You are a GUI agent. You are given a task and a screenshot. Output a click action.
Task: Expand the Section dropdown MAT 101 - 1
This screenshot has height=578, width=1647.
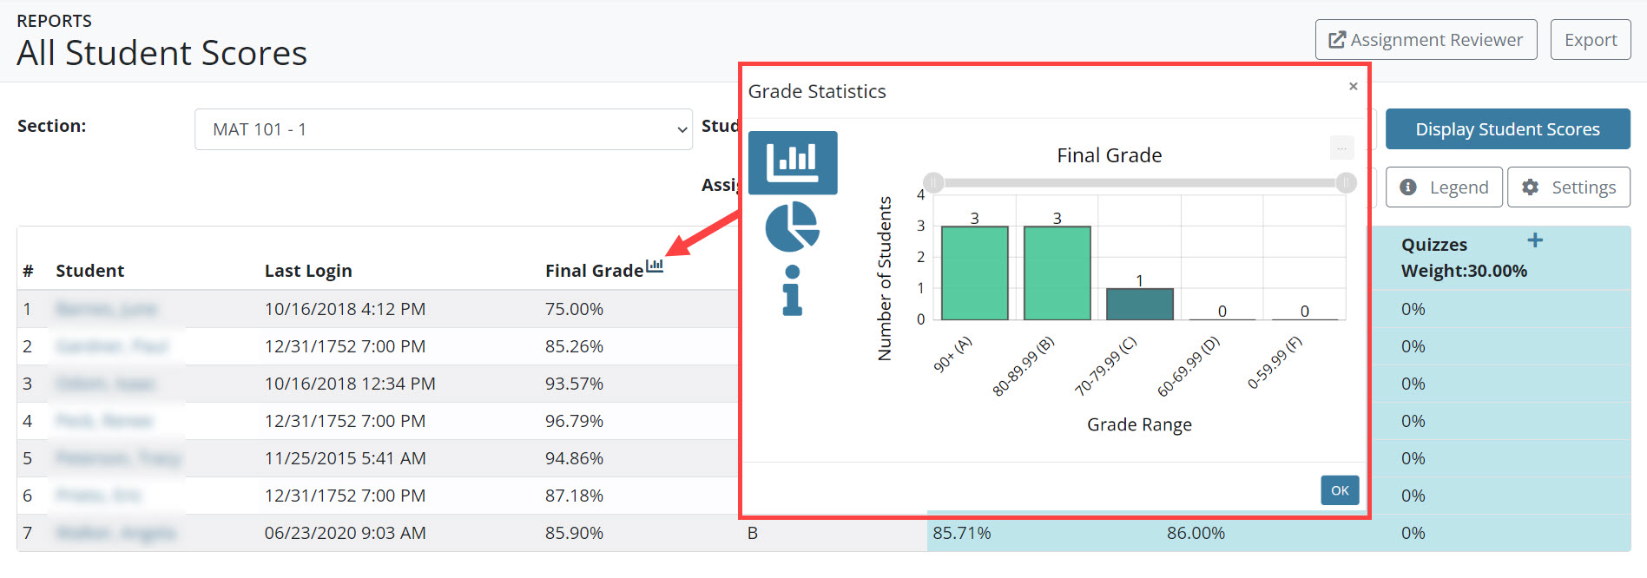click(x=443, y=129)
